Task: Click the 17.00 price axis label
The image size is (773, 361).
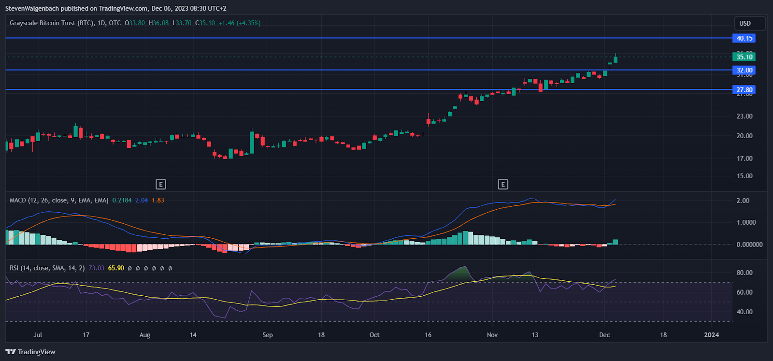Action: click(x=744, y=159)
